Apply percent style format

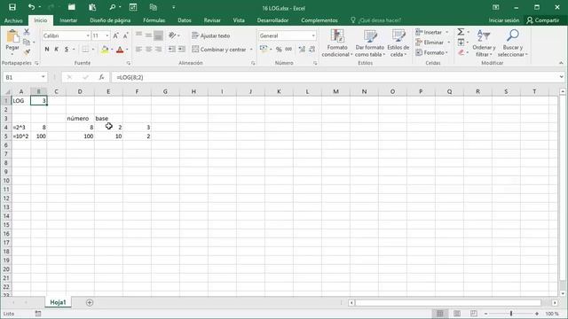(x=279, y=50)
